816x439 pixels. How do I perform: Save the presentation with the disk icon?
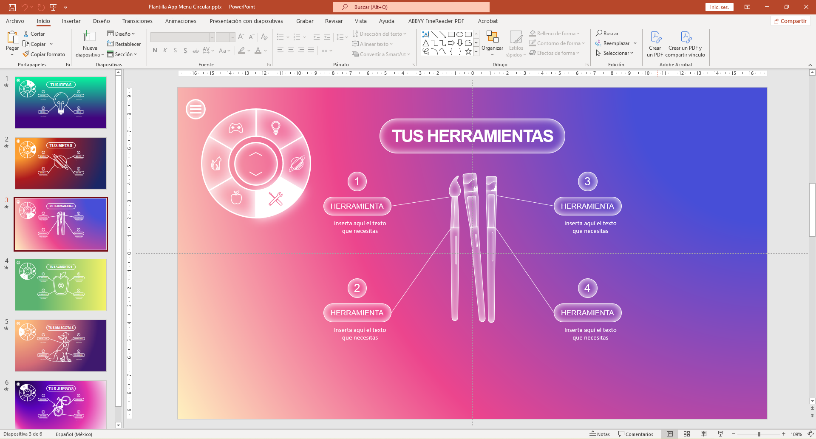click(x=12, y=7)
